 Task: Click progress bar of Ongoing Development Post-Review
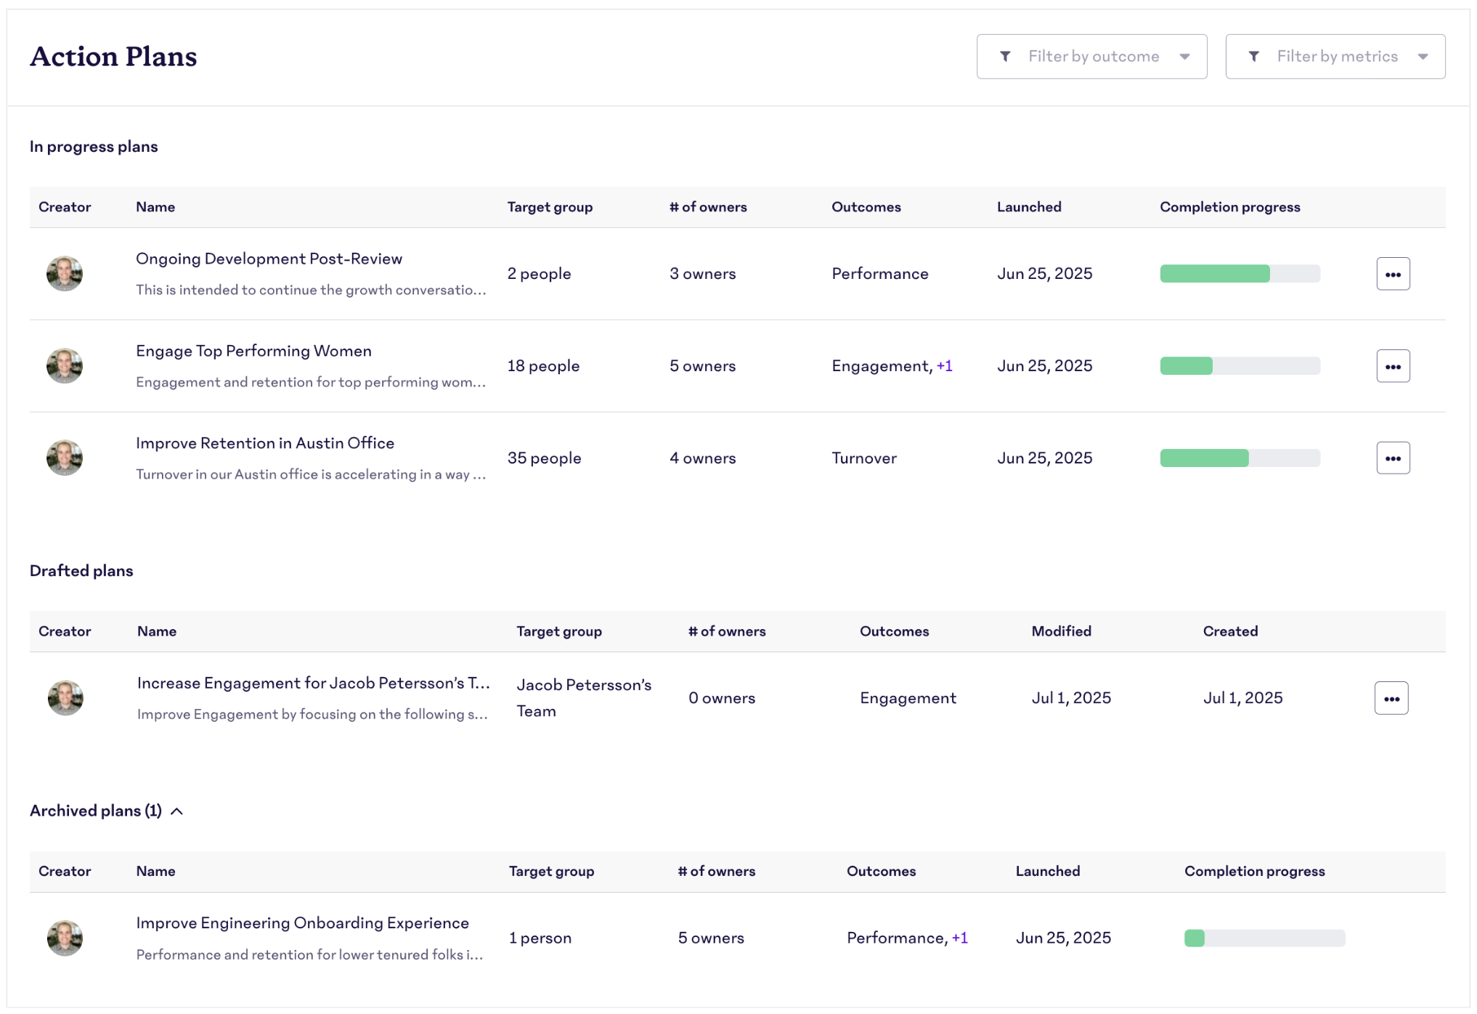(1240, 274)
